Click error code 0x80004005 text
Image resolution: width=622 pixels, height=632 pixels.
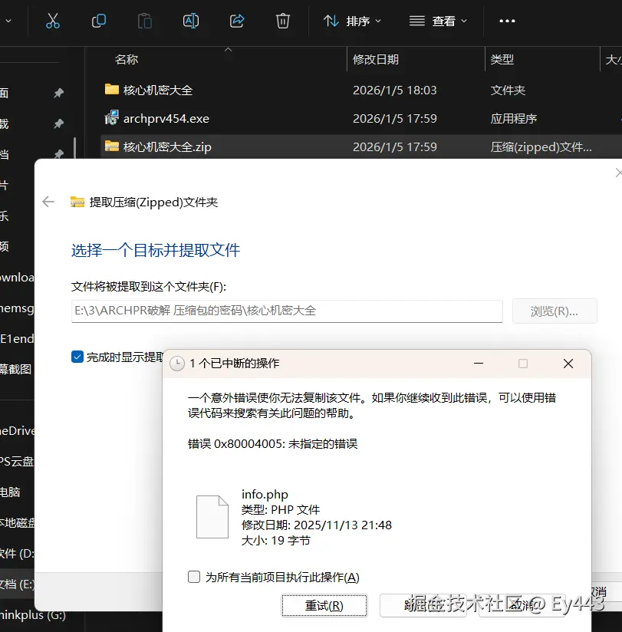tap(250, 444)
